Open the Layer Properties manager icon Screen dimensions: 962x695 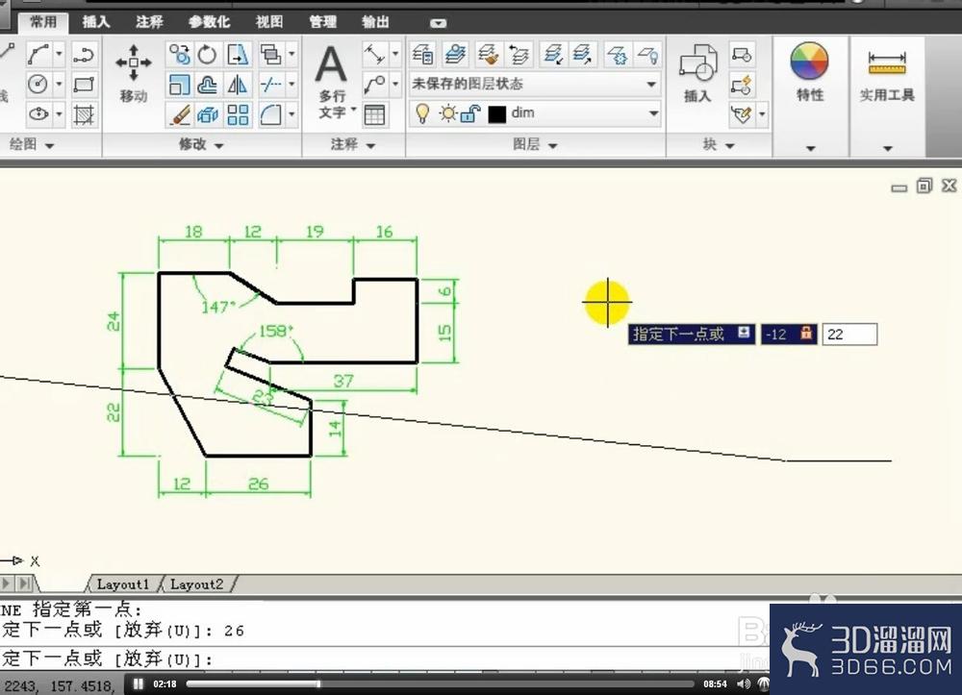pyautogui.click(x=422, y=55)
